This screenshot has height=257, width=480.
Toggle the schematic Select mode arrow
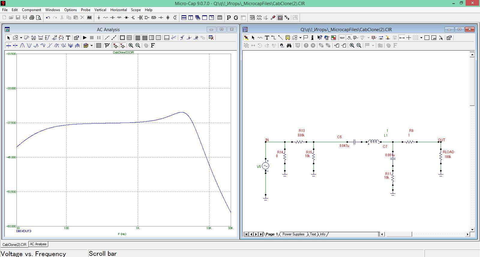pyautogui.click(x=253, y=38)
